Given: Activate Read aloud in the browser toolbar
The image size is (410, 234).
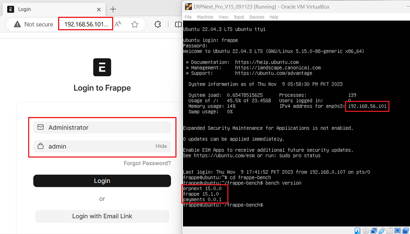Looking at the screenshot, I should click(x=118, y=24).
